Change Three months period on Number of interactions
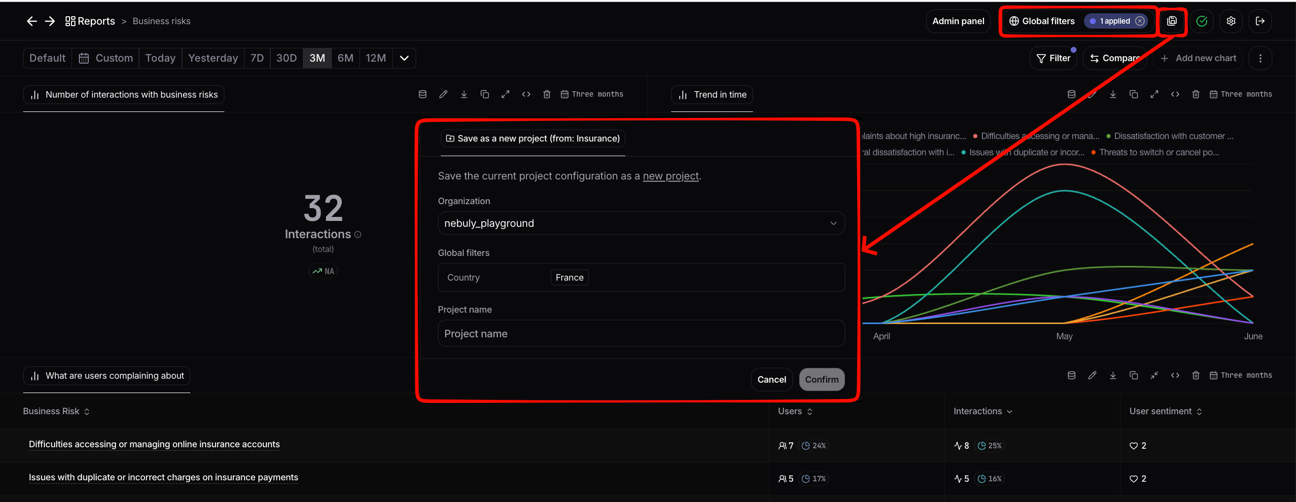The height and width of the screenshot is (502, 1296). 592,94
